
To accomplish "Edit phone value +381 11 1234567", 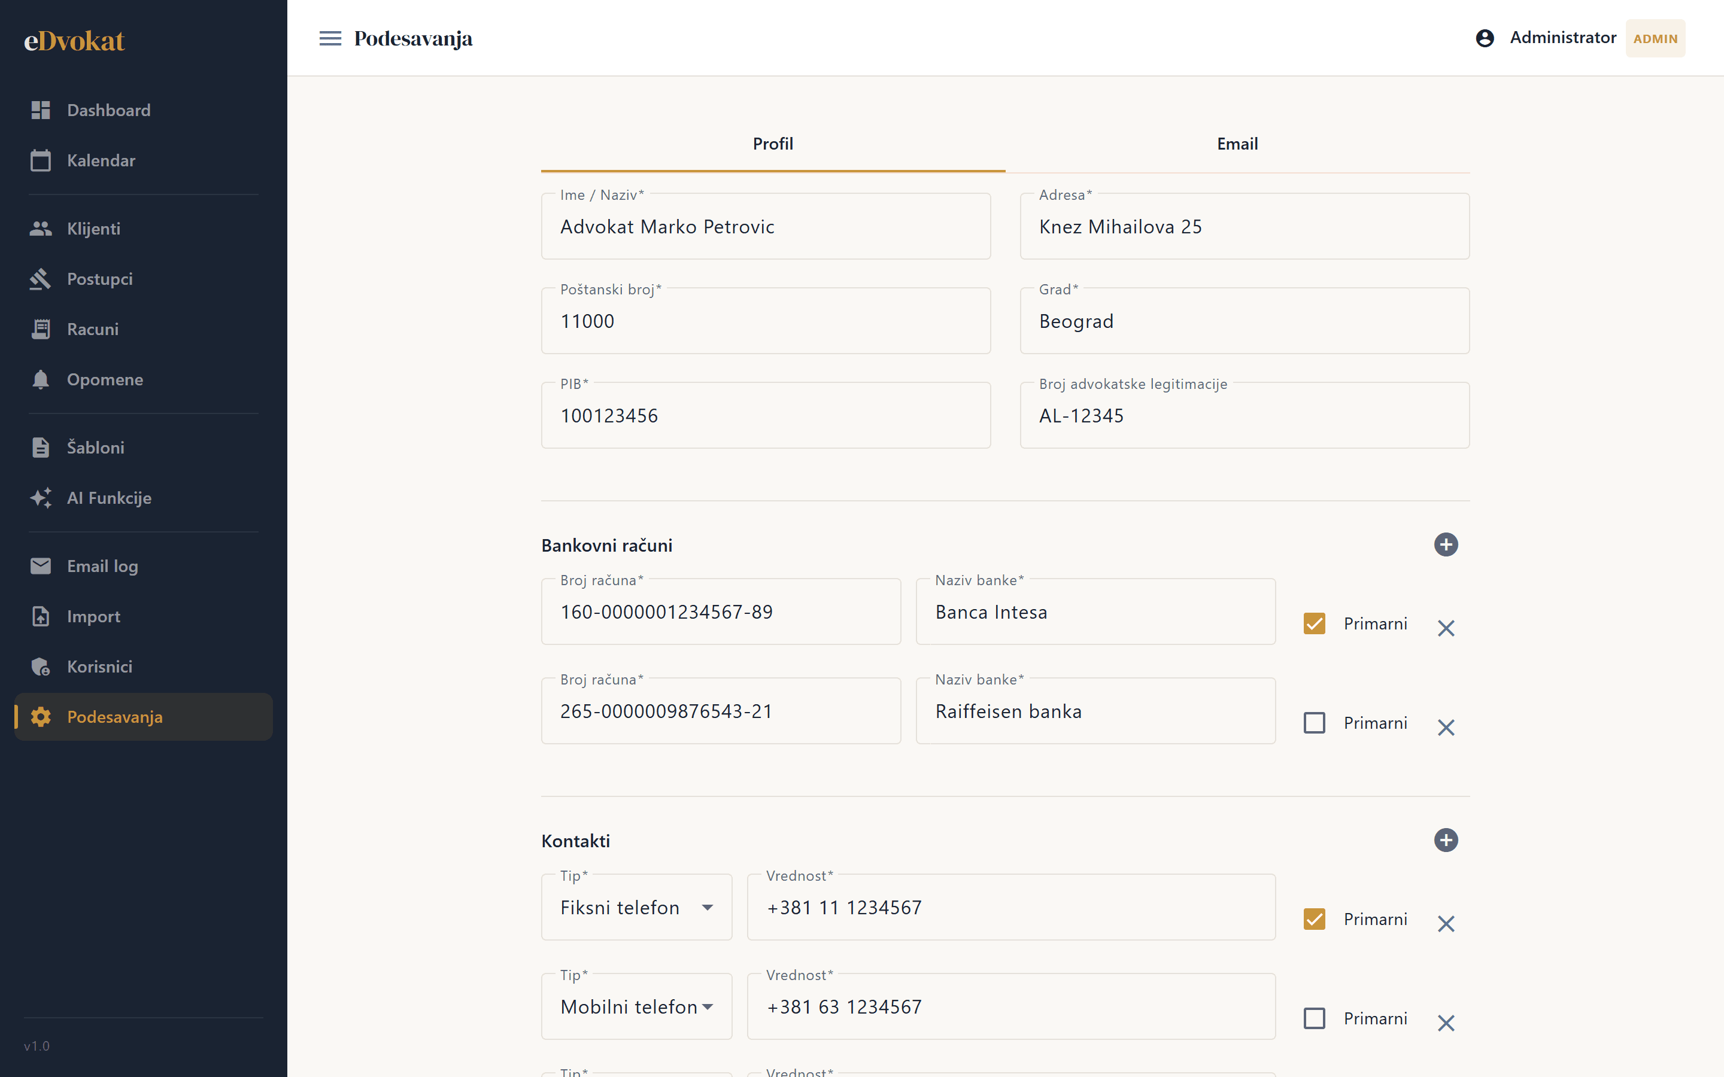I will tap(1011, 908).
